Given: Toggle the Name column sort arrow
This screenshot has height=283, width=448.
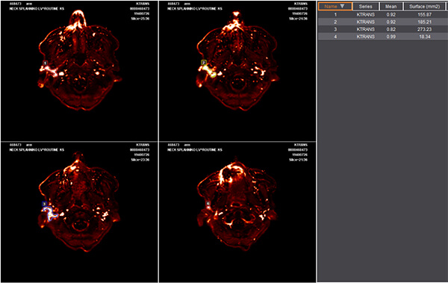Looking at the screenshot, I should [342, 6].
